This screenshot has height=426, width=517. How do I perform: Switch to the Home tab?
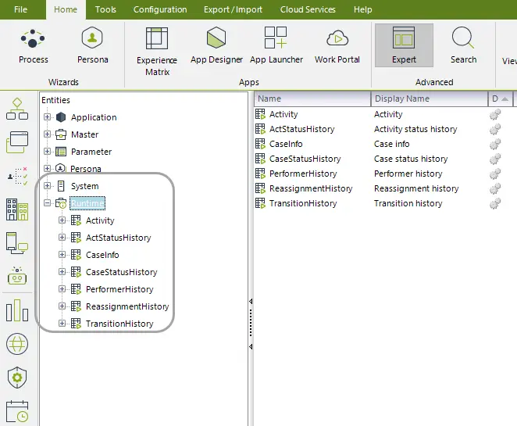[x=66, y=9]
